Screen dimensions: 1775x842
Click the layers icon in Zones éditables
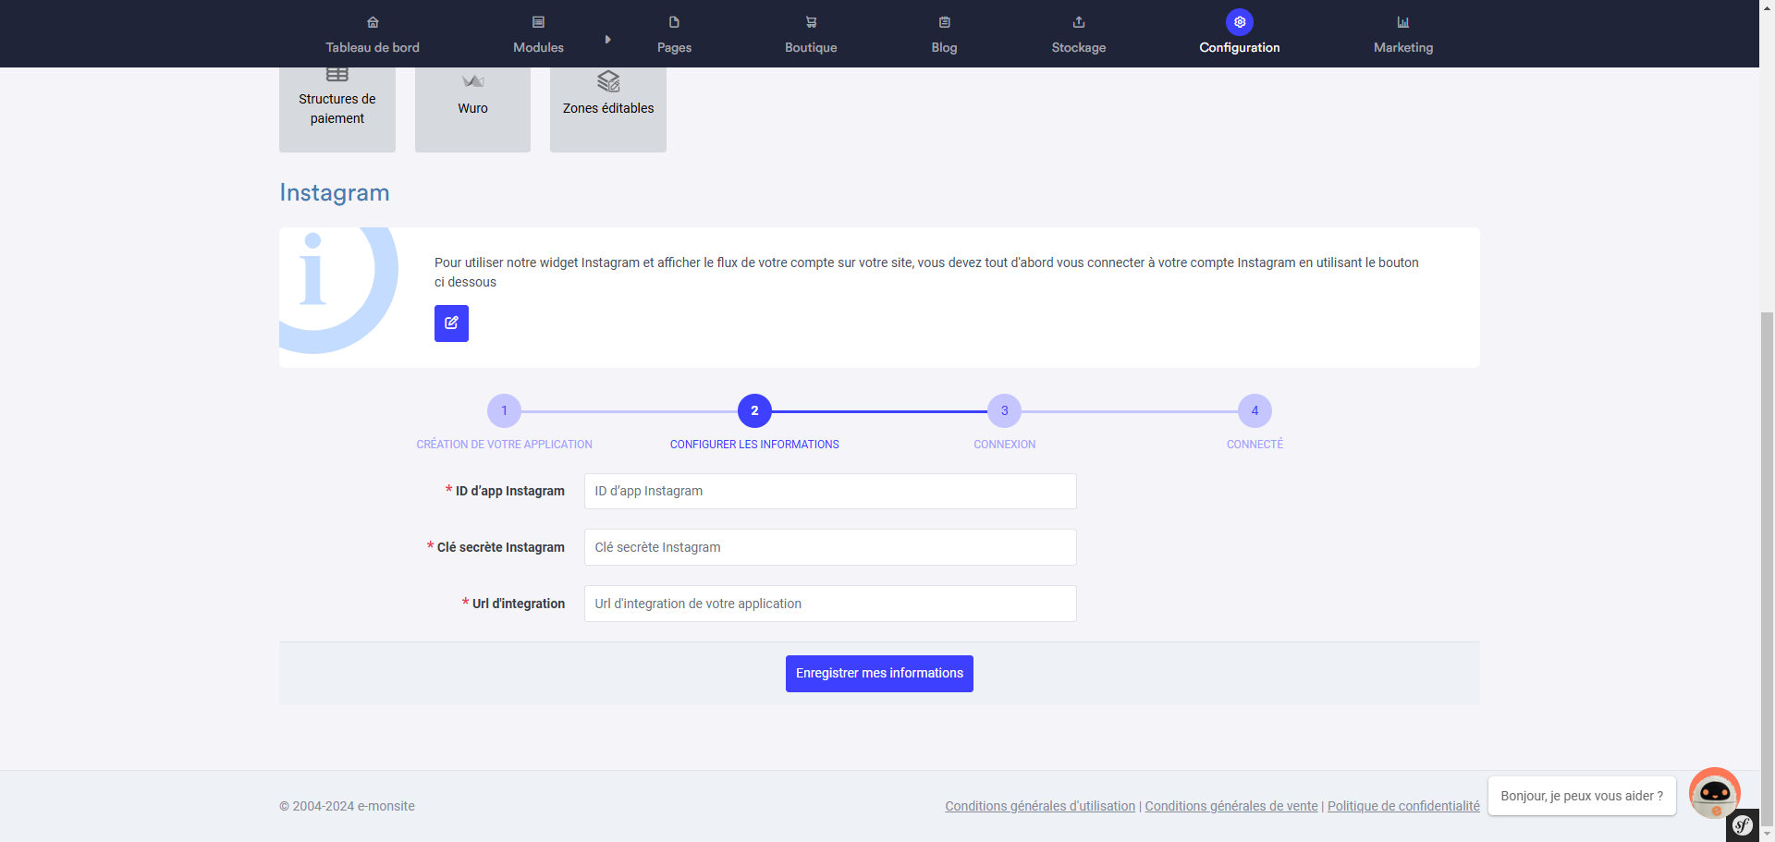click(608, 81)
